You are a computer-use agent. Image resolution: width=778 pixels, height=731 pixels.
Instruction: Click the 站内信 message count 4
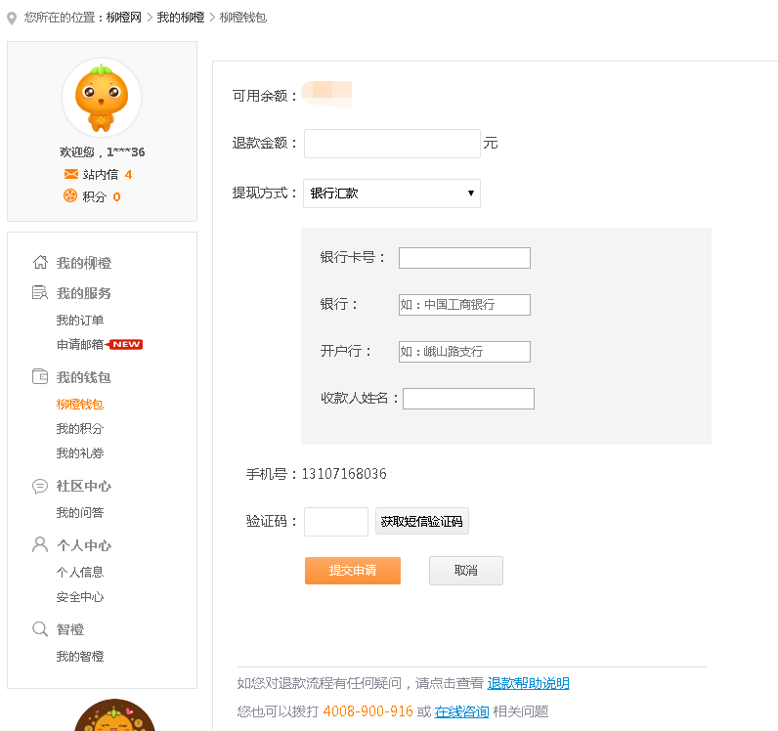point(128,175)
